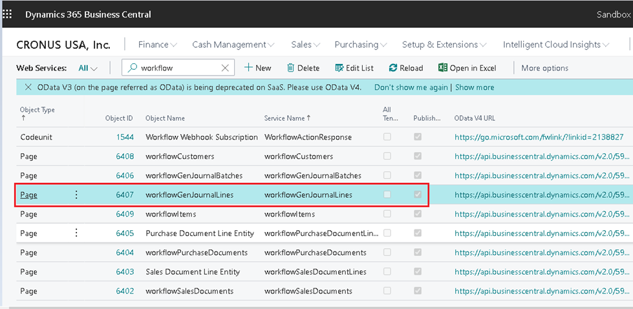Open object ID 6407 link
Screen dimensions: 633x309
tap(125, 195)
